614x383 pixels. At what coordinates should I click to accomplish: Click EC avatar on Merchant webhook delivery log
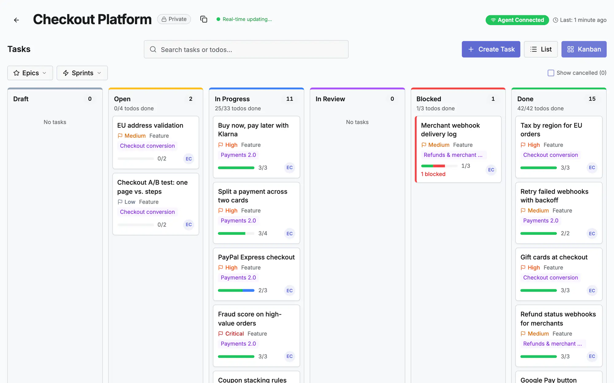(491, 170)
